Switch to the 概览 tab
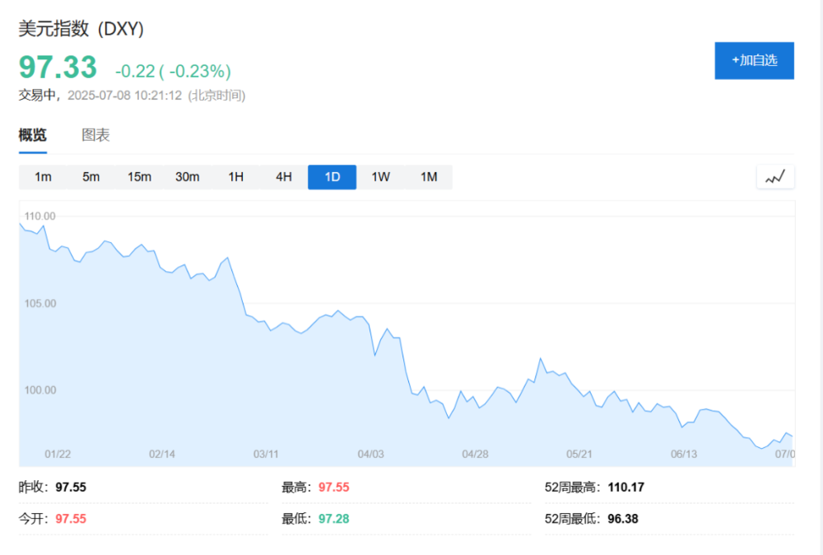Screen dimensions: 823x555 (x=33, y=136)
